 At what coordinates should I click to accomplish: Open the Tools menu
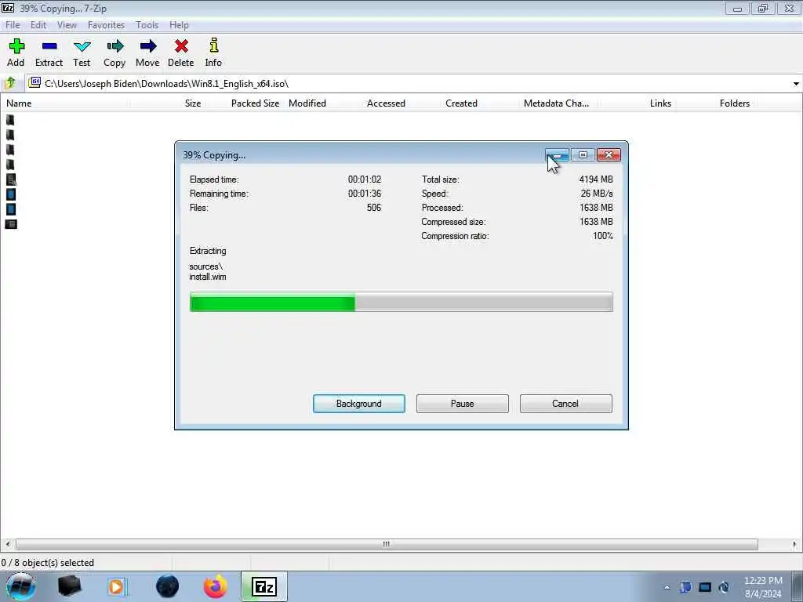147,25
